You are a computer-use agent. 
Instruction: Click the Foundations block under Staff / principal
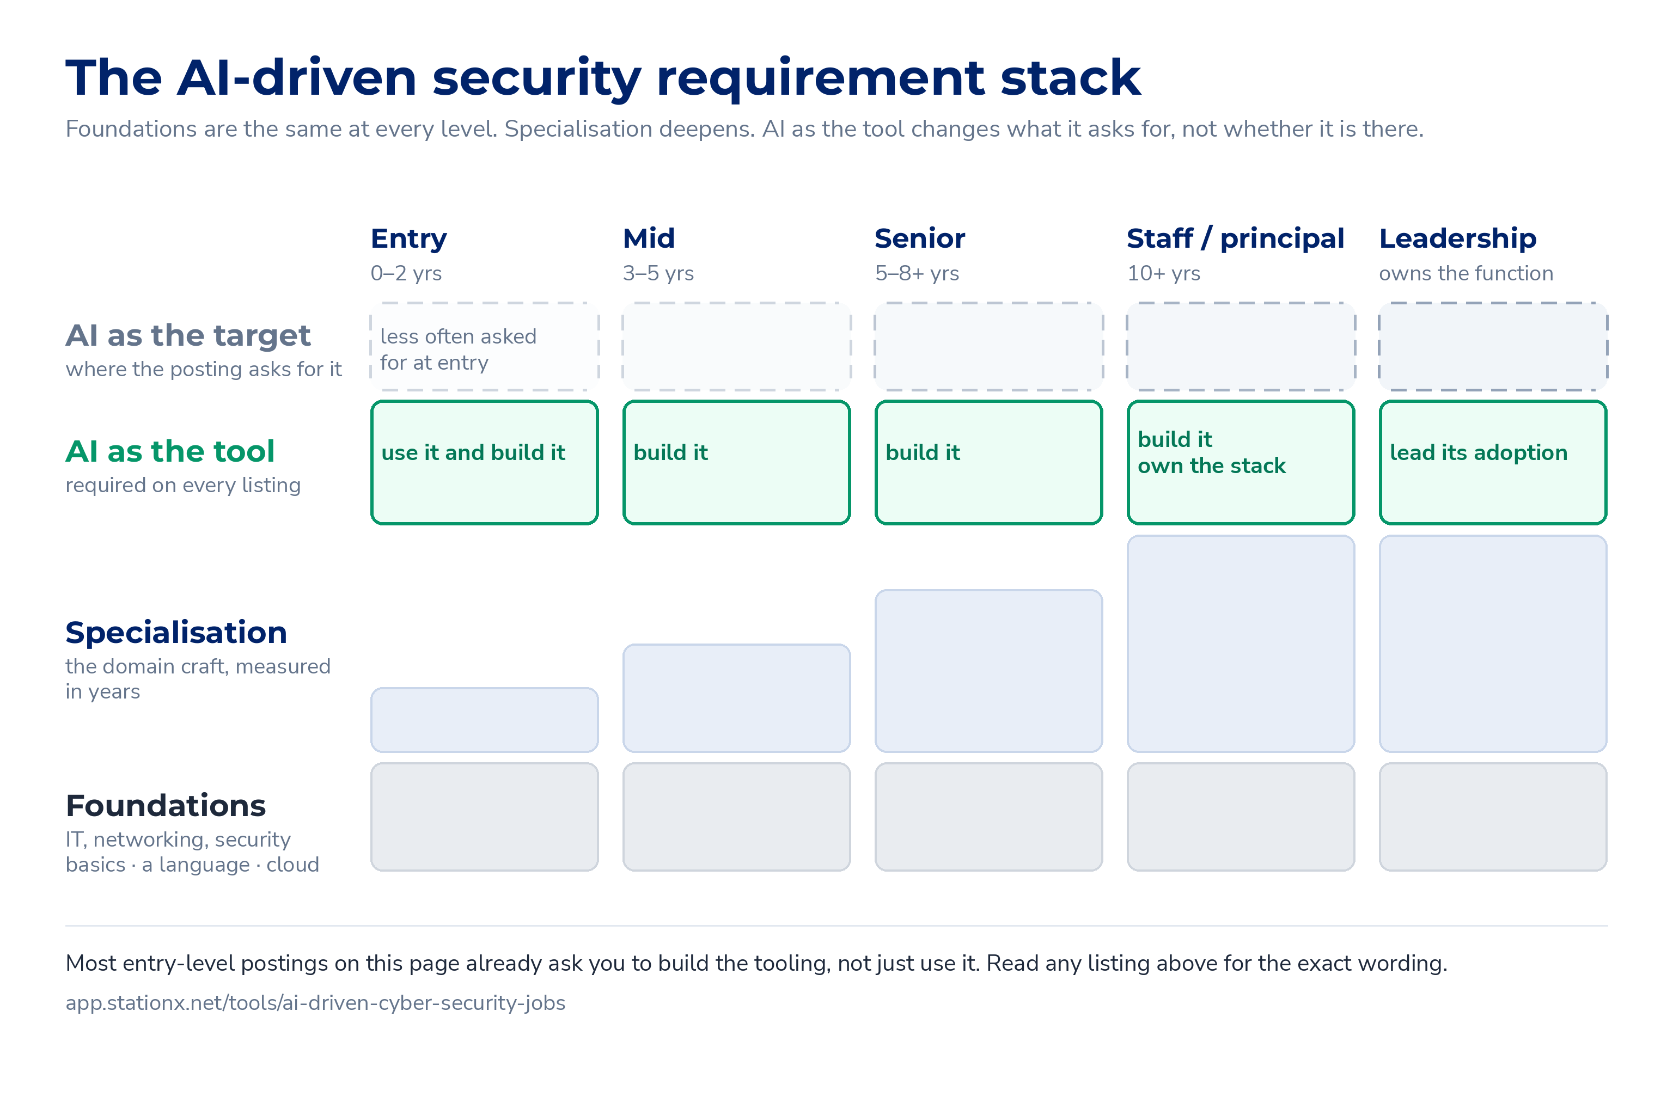(x=1241, y=816)
